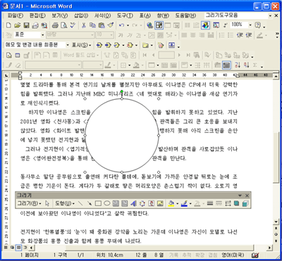Insert hyperlink with globe icon
The image size is (282, 261).
[149, 25]
